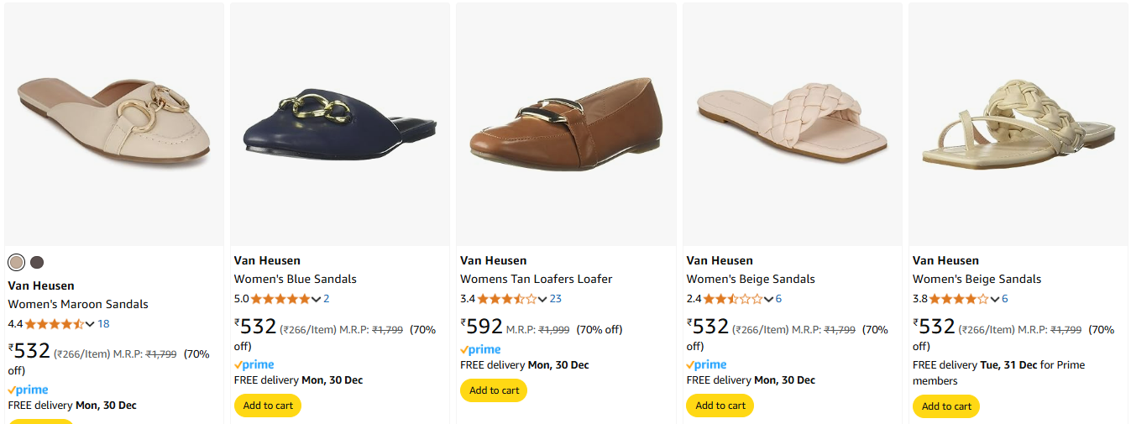This screenshot has width=1131, height=424.
Task: View the navy blue mule product image
Action: (x=340, y=124)
